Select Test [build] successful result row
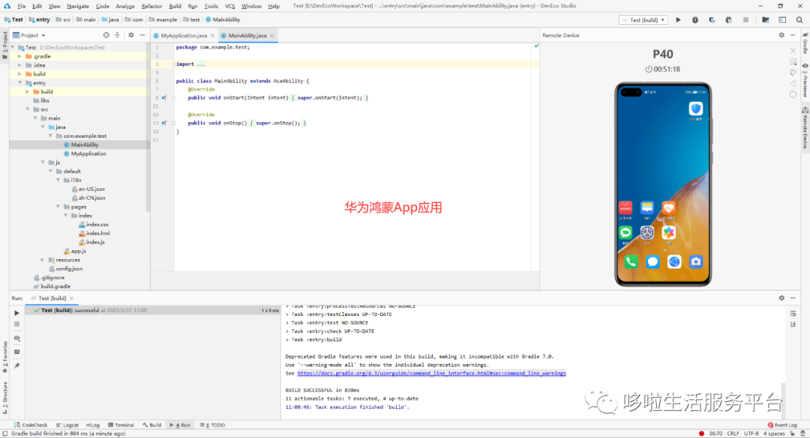The width and height of the screenshot is (810, 438). tap(152, 311)
